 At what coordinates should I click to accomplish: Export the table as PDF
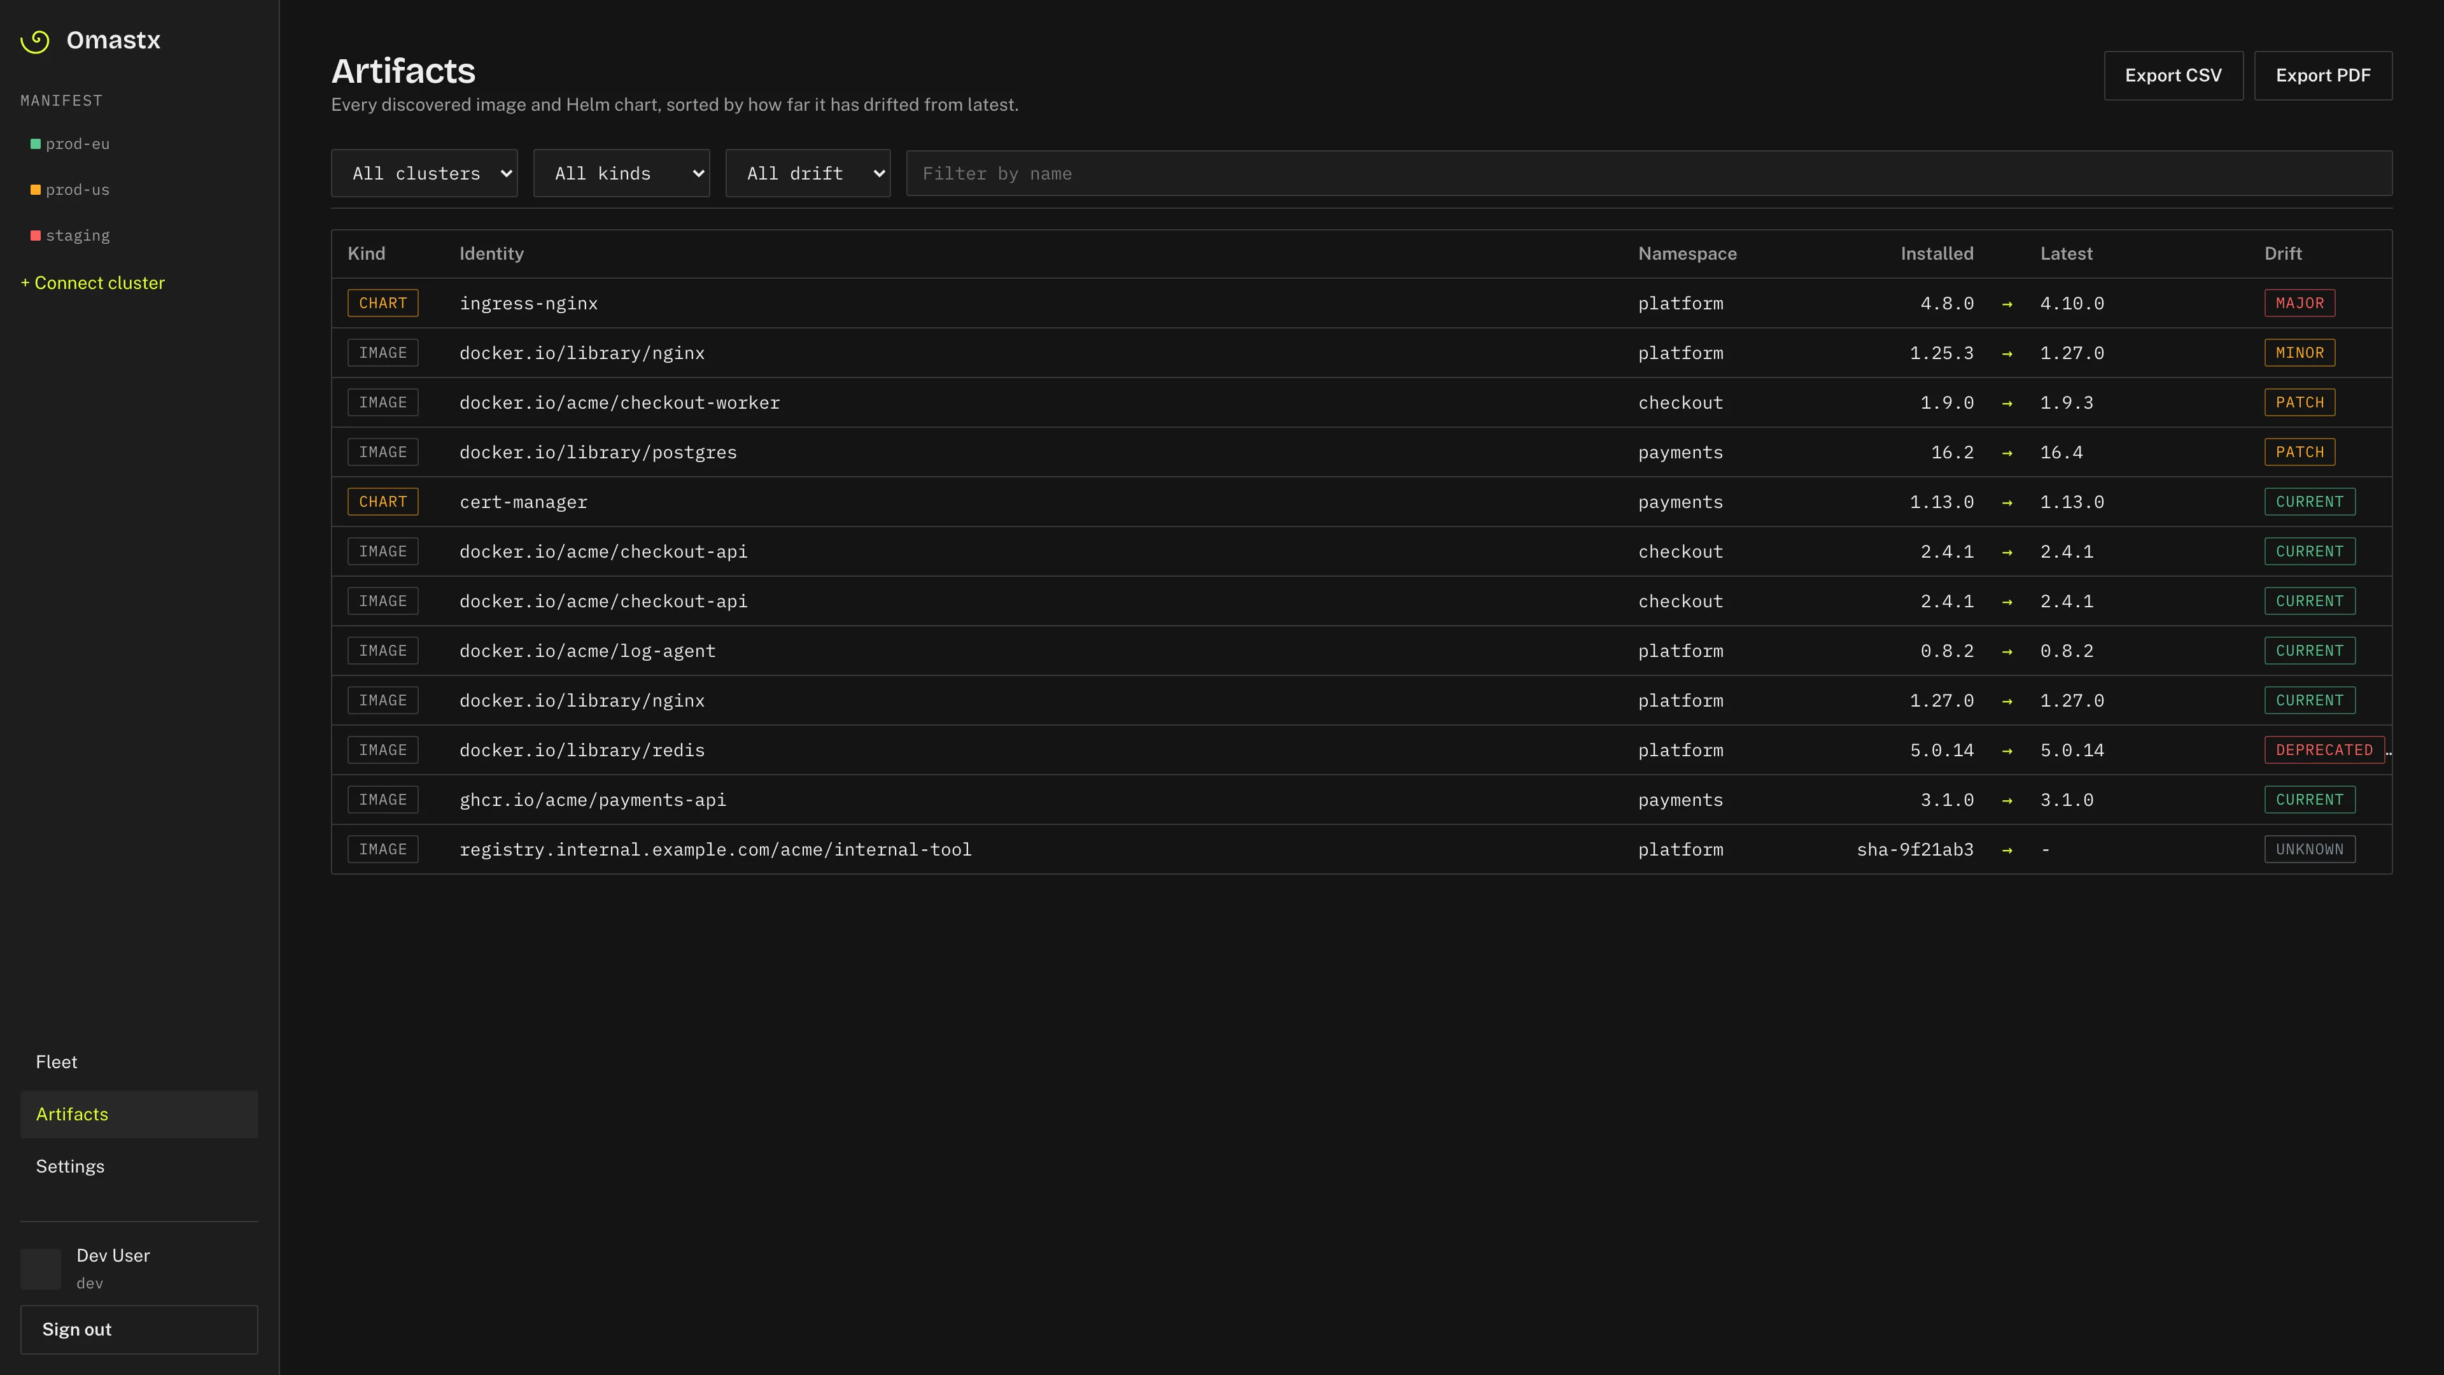[2322, 76]
